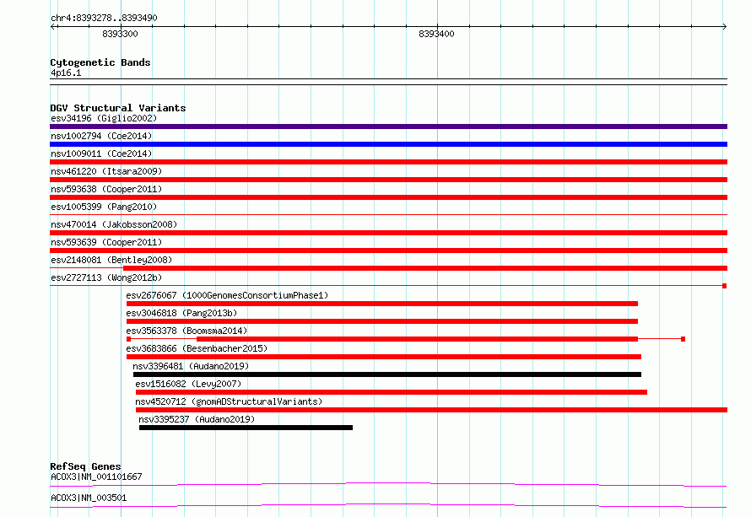Click the thin esv1005399 Pang2010 line
Image resolution: width=751 pixels, height=517 pixels.
click(388, 214)
